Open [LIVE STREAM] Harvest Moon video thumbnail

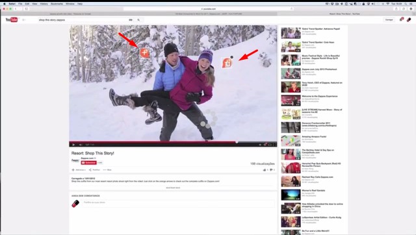coord(291,114)
